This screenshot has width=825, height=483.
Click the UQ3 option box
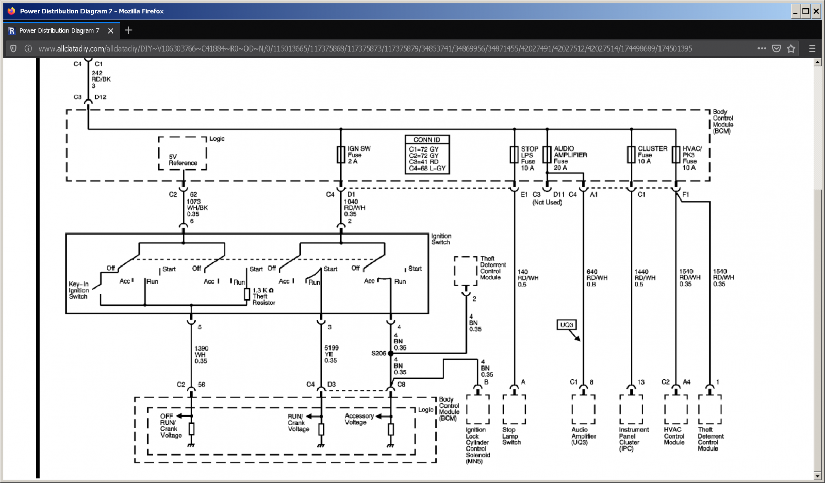pos(567,325)
